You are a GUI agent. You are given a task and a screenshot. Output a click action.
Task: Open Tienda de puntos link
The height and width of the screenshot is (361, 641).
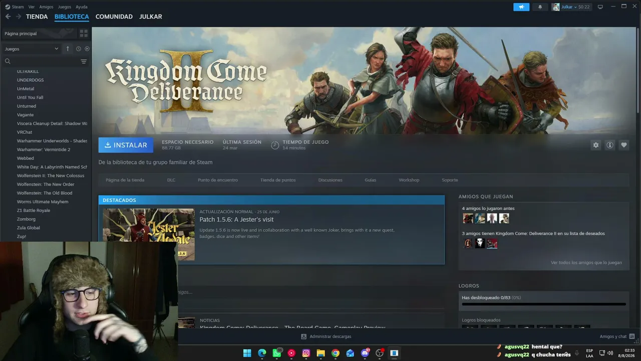[278, 180]
